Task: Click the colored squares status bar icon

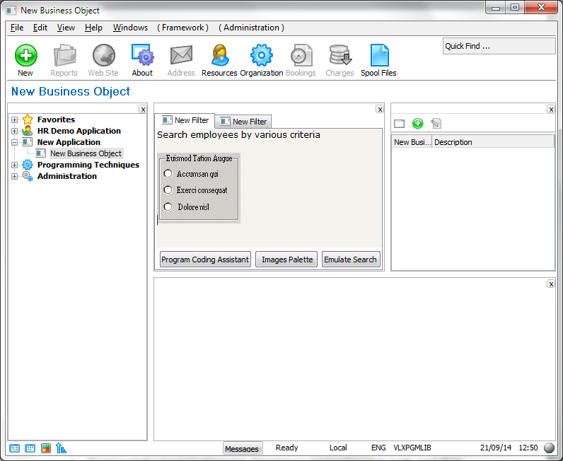Action: click(x=45, y=448)
